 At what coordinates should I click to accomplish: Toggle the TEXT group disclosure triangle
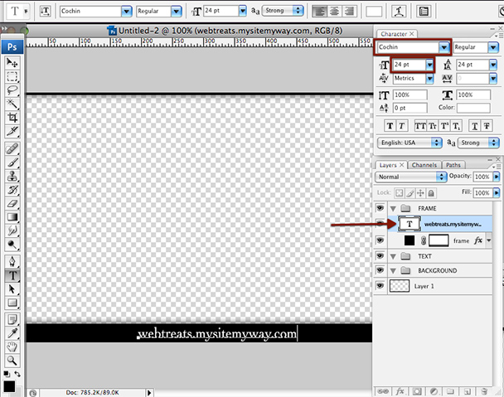pyautogui.click(x=393, y=257)
